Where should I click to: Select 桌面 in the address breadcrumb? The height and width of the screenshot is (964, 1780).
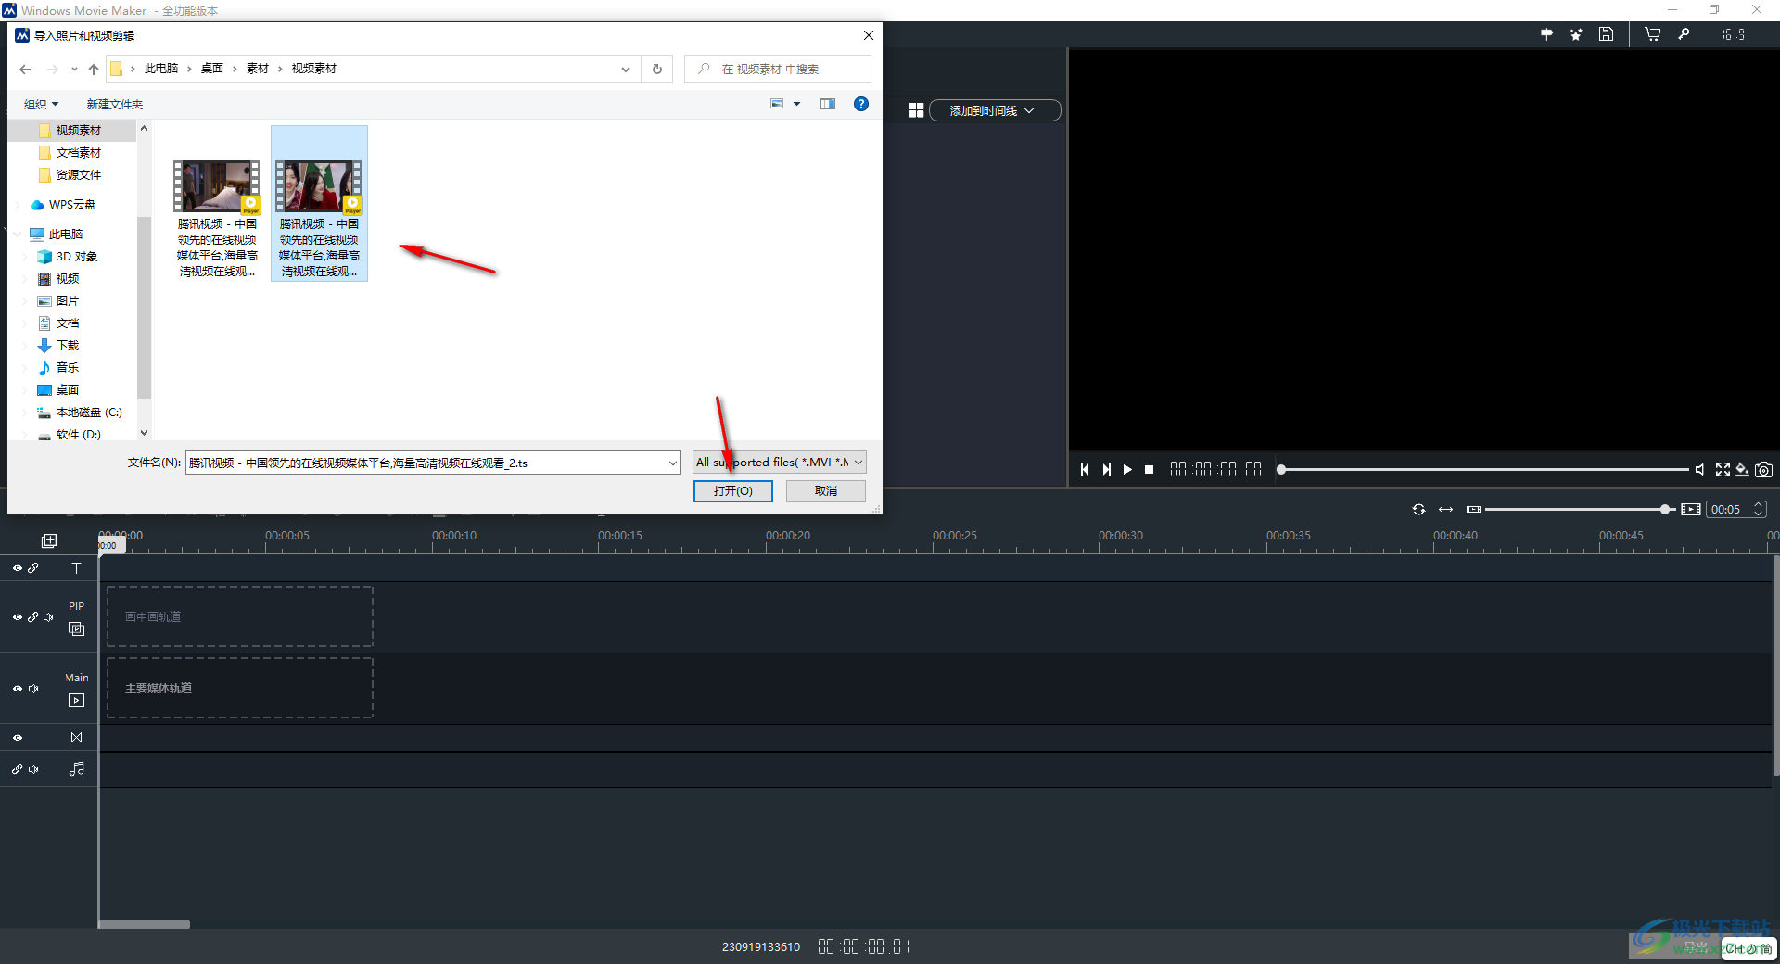click(212, 69)
